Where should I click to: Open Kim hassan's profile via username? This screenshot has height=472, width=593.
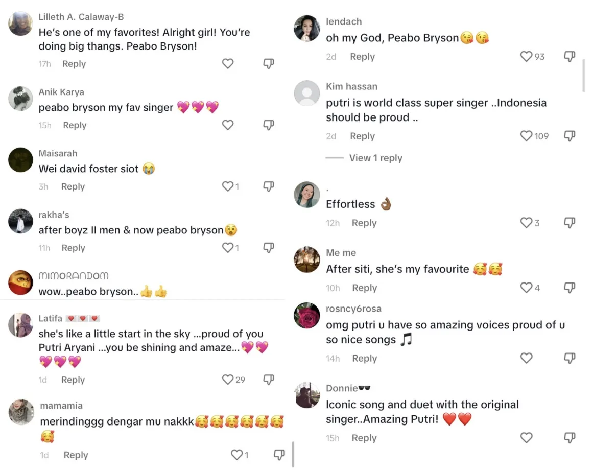(351, 86)
